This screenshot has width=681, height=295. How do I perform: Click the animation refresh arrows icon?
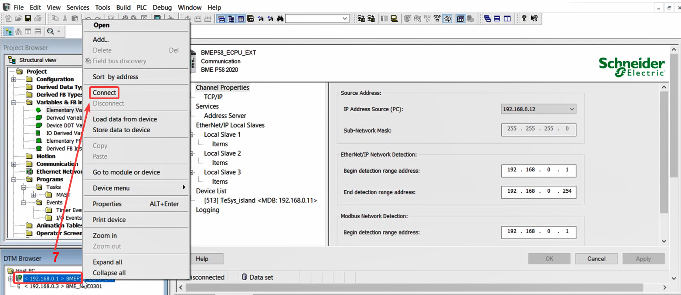click(447, 18)
